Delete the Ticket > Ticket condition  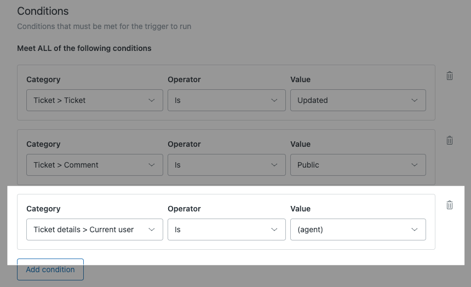(450, 76)
